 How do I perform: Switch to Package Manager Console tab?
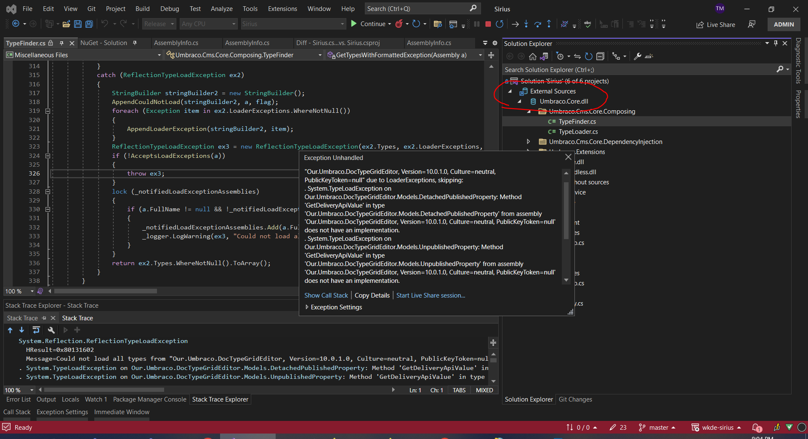pos(149,399)
